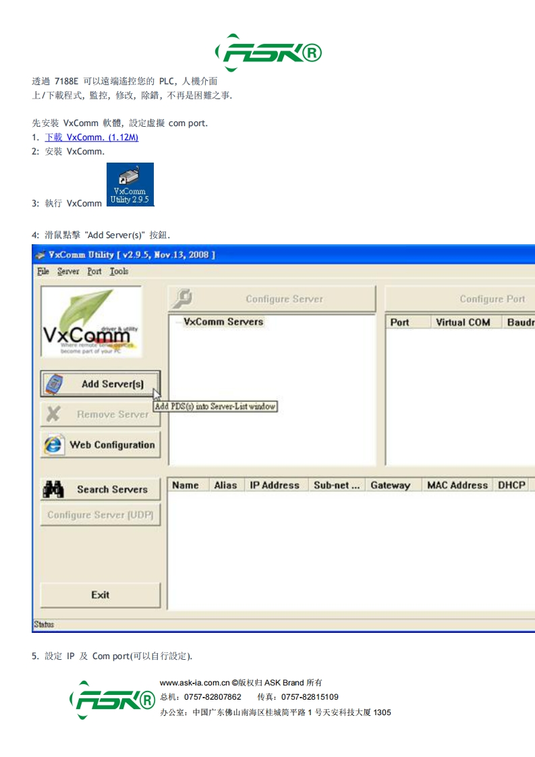This screenshot has width=535, height=757.
Task: Click the Internet Explorer Web Configuration icon
Action: [x=53, y=445]
